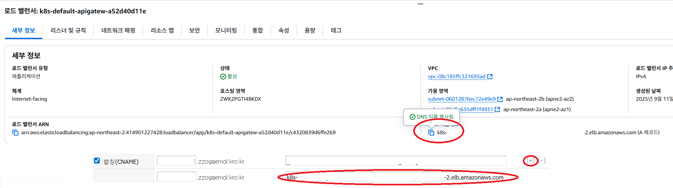The height and width of the screenshot is (188, 673).
Task: Add a CNAME row with [+]
Action: point(530,160)
